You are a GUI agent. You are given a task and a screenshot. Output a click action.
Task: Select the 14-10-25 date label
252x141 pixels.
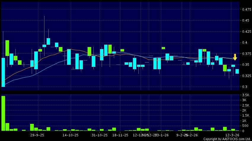coord(71,135)
